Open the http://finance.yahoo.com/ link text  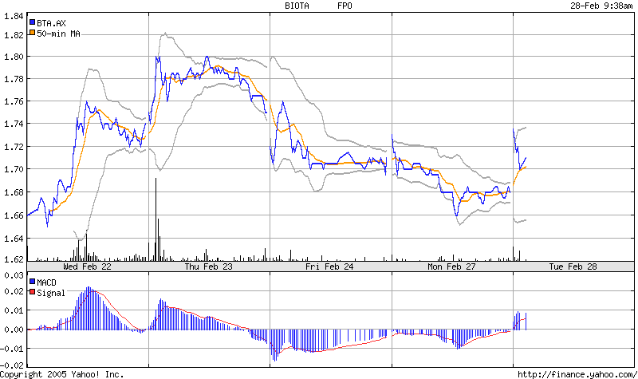point(577,374)
